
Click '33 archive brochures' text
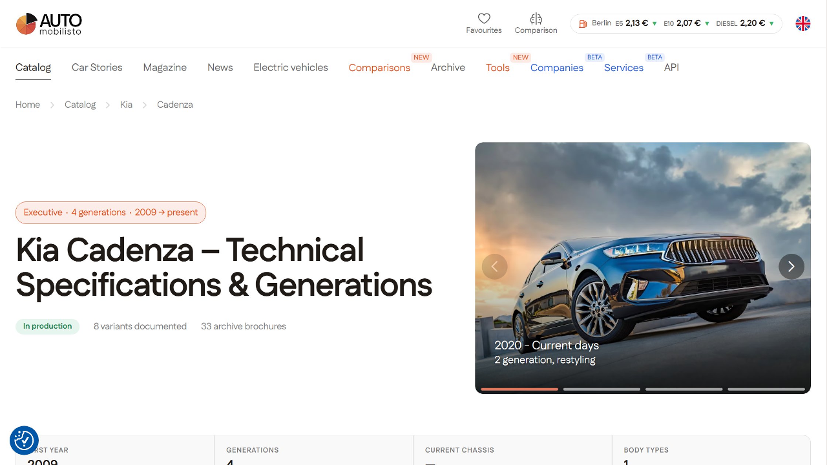244,326
